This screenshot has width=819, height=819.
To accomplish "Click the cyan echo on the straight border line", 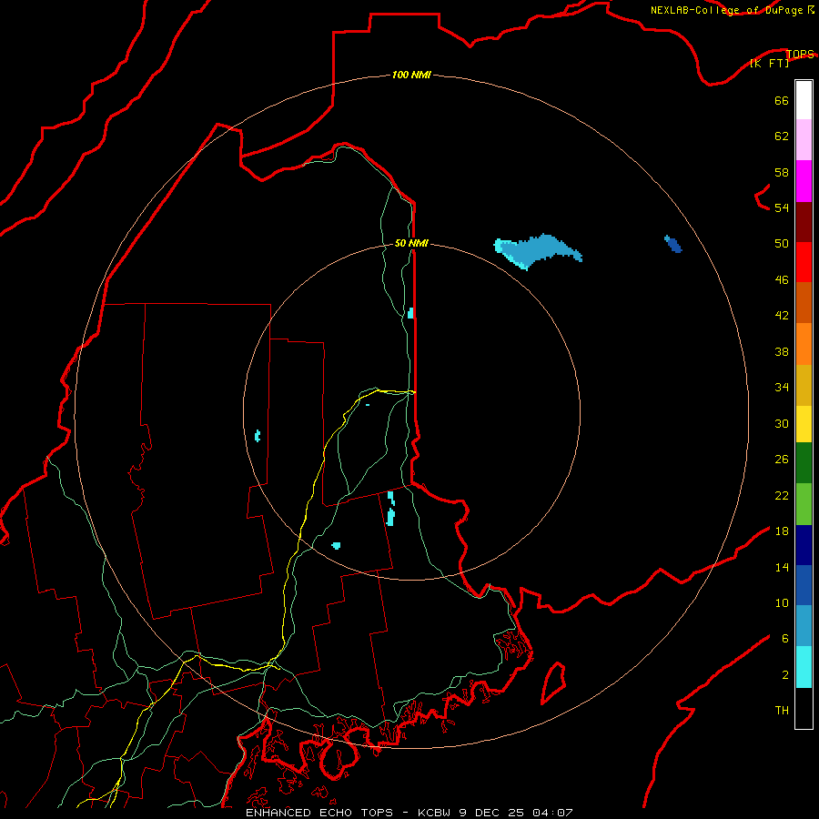I will (410, 313).
